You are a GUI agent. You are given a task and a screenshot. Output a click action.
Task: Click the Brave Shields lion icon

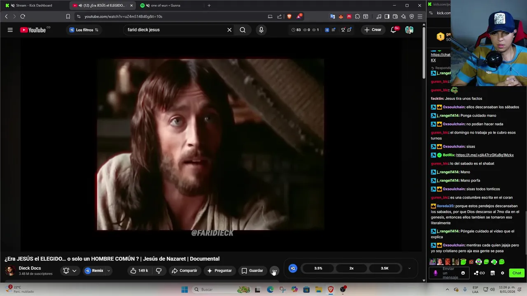(289, 16)
